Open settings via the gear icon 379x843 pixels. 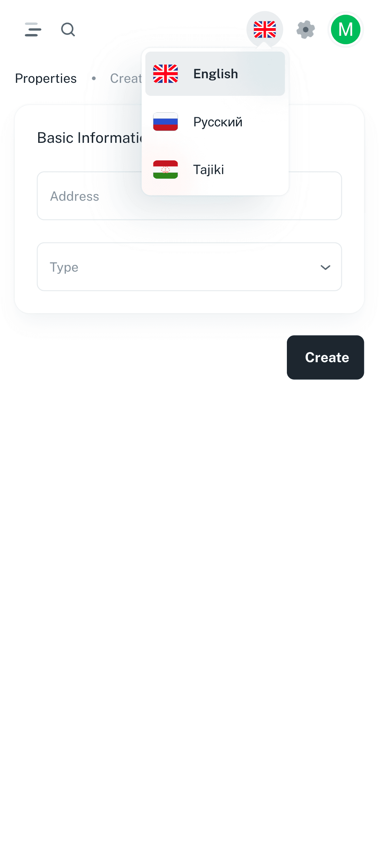click(305, 29)
